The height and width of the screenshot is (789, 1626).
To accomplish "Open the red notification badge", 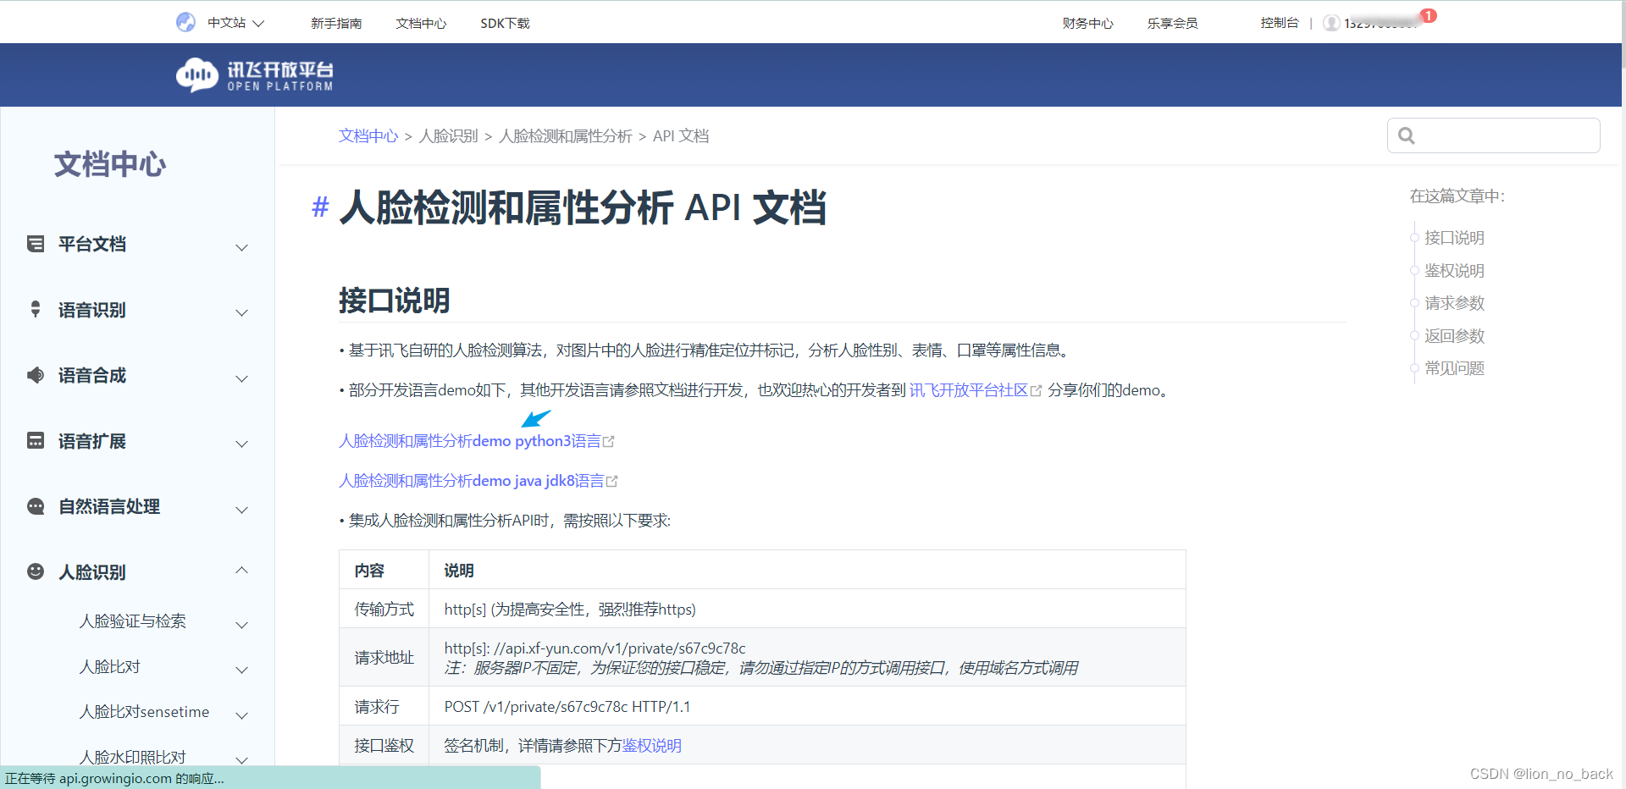I will click(1429, 15).
